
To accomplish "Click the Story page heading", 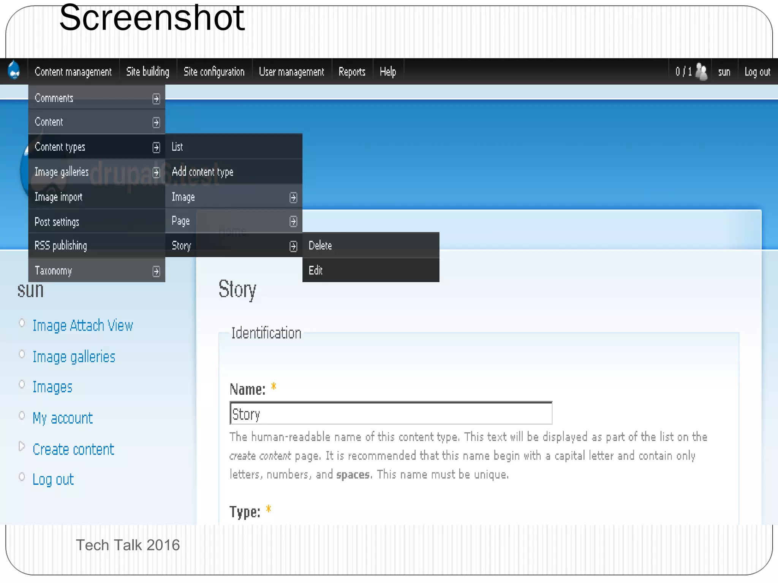I will [x=237, y=290].
